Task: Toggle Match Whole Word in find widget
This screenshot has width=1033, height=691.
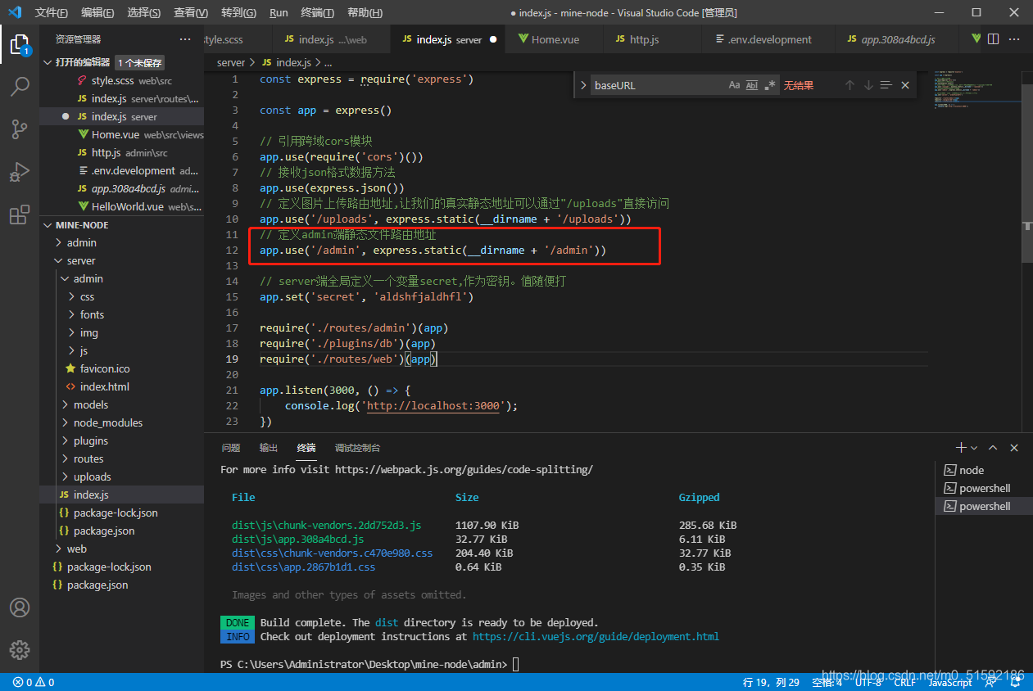Action: tap(752, 85)
